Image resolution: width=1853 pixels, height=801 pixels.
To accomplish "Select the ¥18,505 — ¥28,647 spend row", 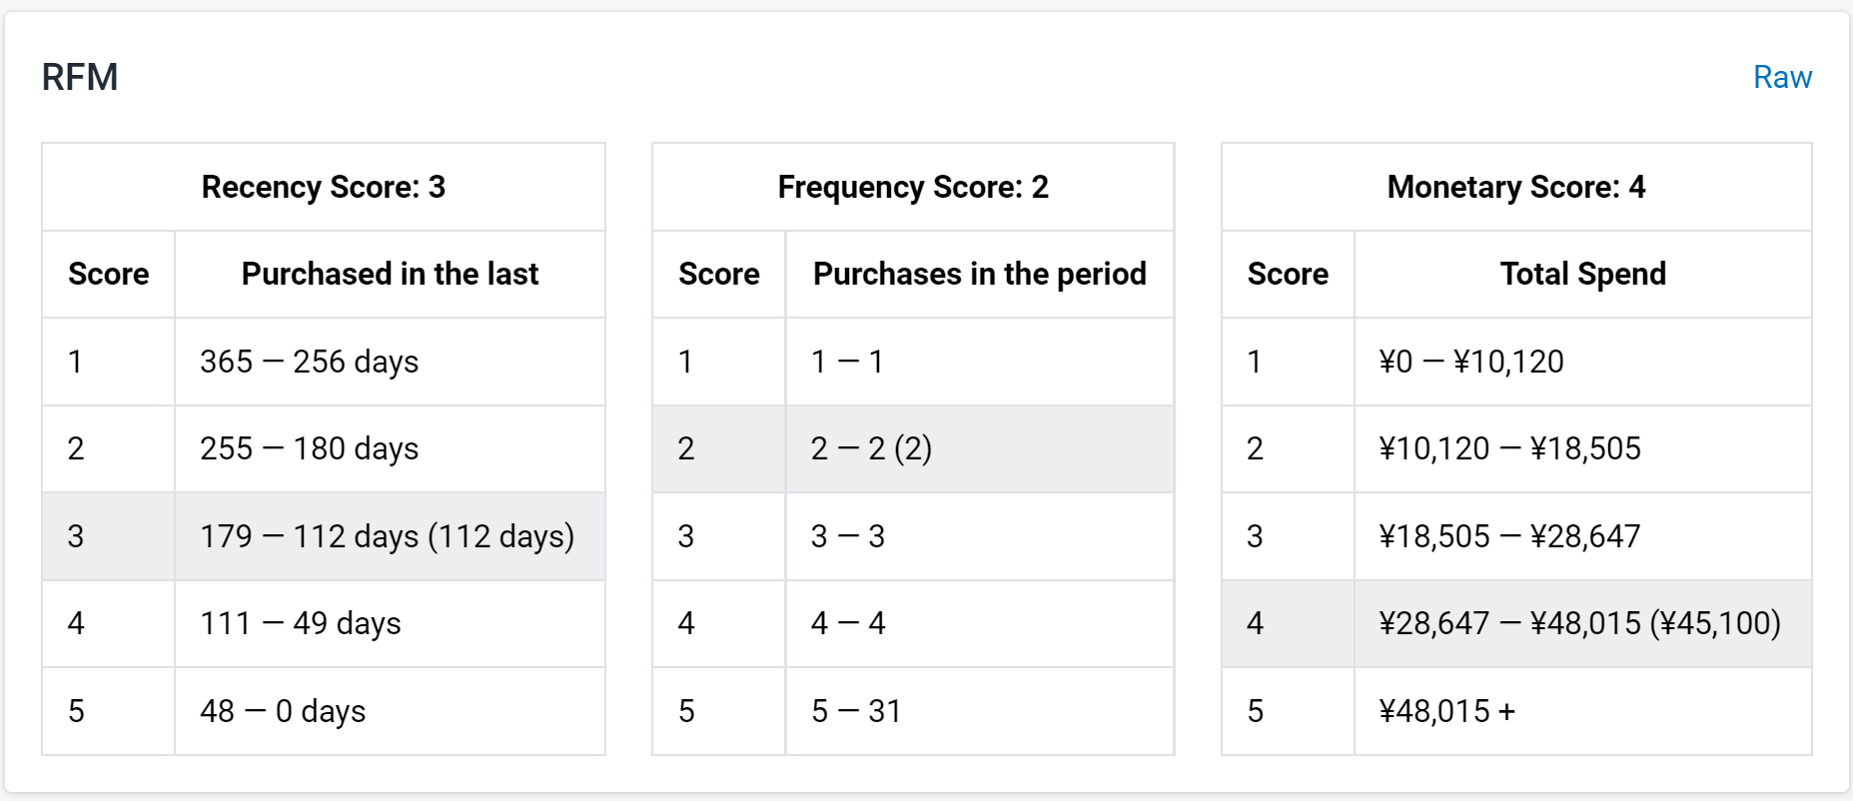I will pos(1516,536).
